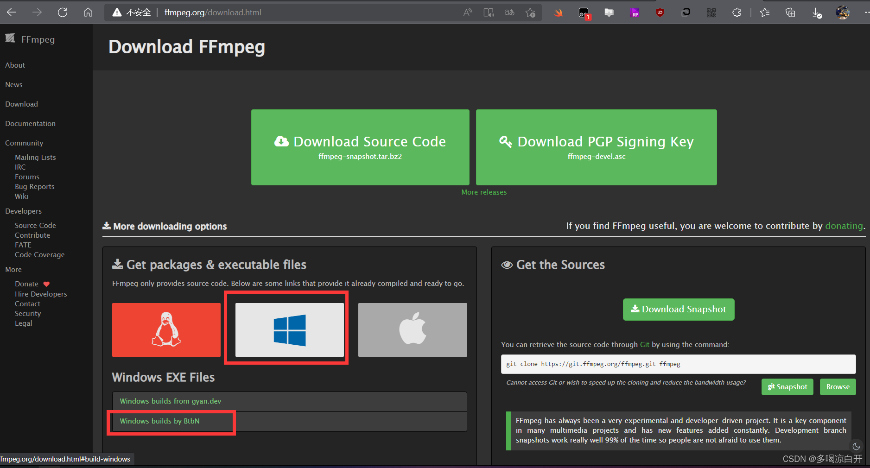The width and height of the screenshot is (870, 468).
Task: Click the browser forward arrow
Action: point(37,13)
